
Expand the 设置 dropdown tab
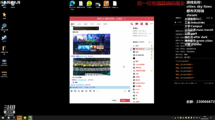click(106, 24)
